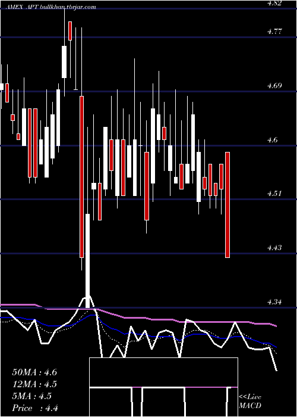Select the 4.77 price axis label

[x=274, y=32]
